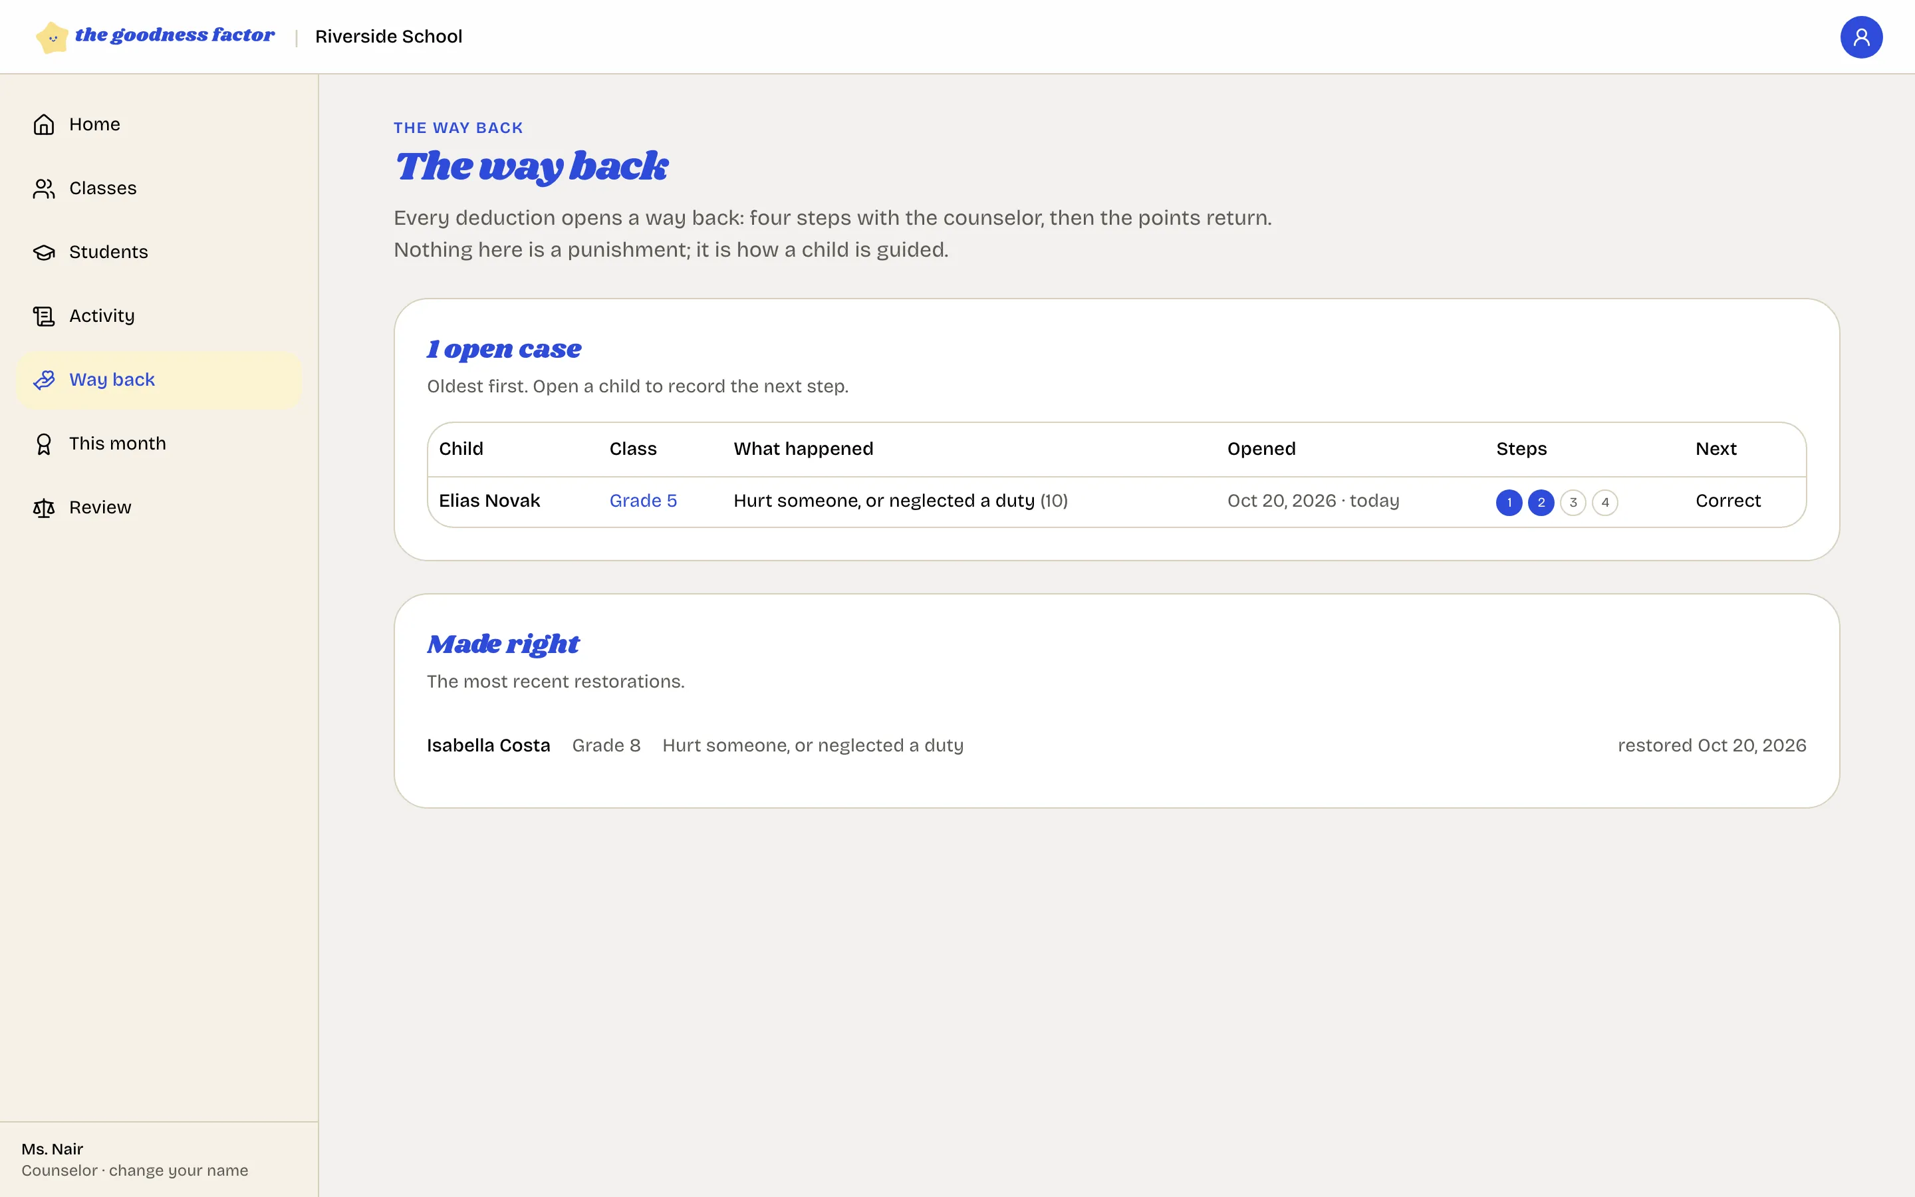This screenshot has width=1915, height=1197.
Task: Click the Opened column header
Action: click(1261, 449)
